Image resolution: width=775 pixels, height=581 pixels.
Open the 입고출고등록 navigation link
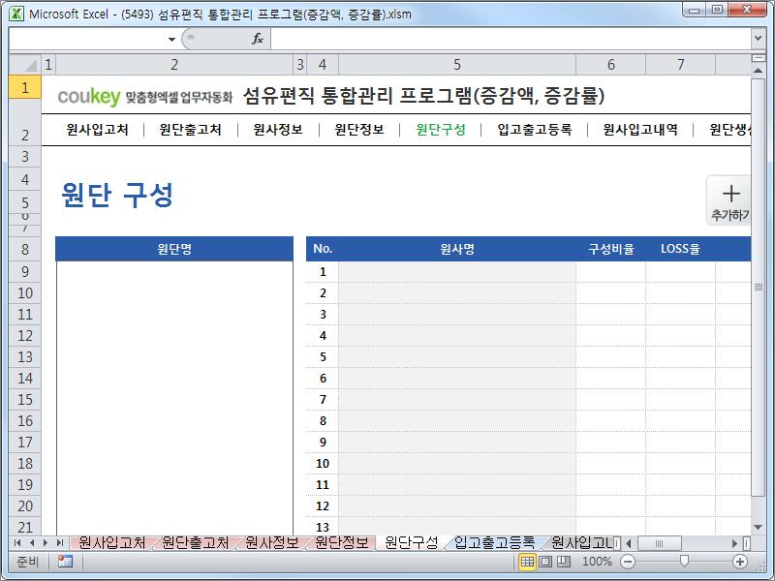[535, 130]
